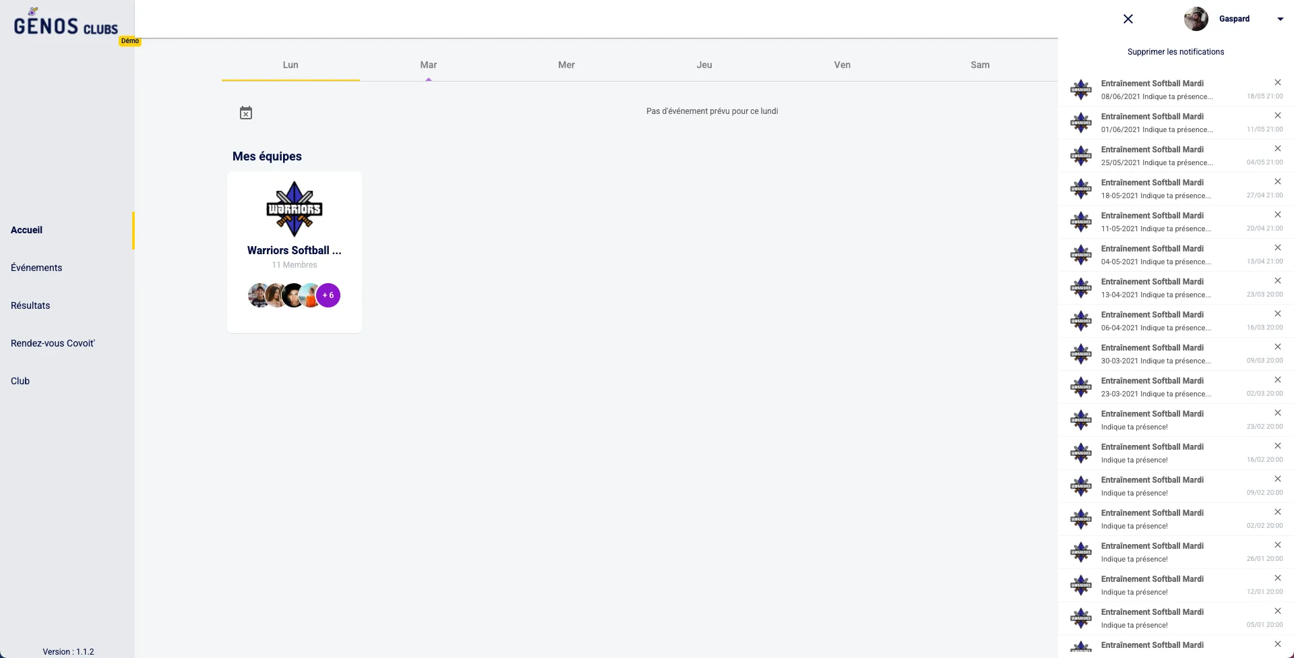The height and width of the screenshot is (658, 1294).
Task: Open the Warriors Softball team name link
Action: tap(294, 250)
